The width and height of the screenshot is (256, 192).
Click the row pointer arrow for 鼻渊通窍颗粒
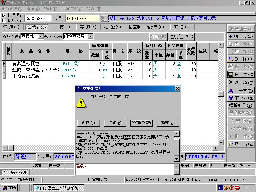4,64
